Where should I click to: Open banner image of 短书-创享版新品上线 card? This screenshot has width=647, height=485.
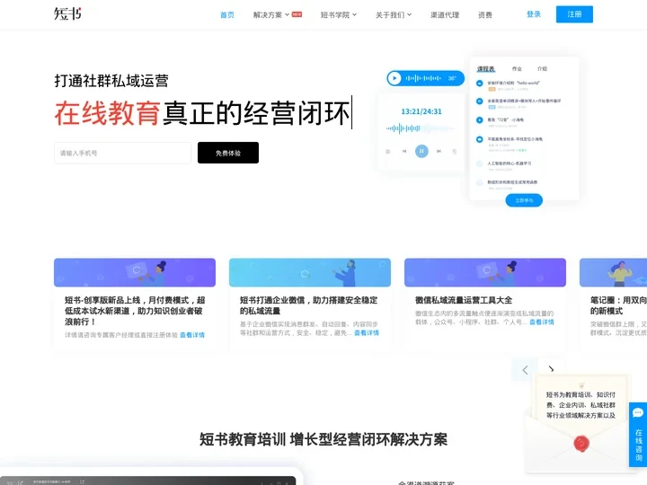pyautogui.click(x=135, y=273)
